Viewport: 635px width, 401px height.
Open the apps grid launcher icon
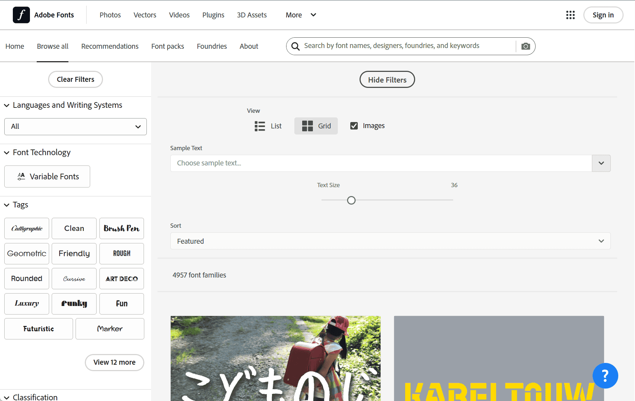pos(570,15)
